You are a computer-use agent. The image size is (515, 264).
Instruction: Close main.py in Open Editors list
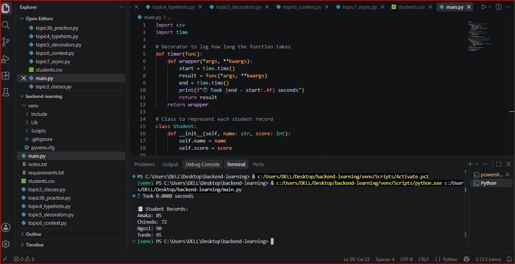pos(24,78)
